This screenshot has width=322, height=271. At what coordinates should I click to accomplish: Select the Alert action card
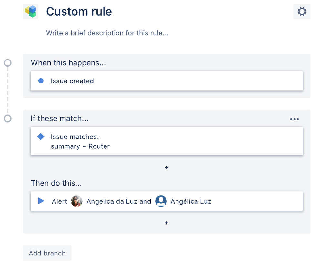coord(226,201)
